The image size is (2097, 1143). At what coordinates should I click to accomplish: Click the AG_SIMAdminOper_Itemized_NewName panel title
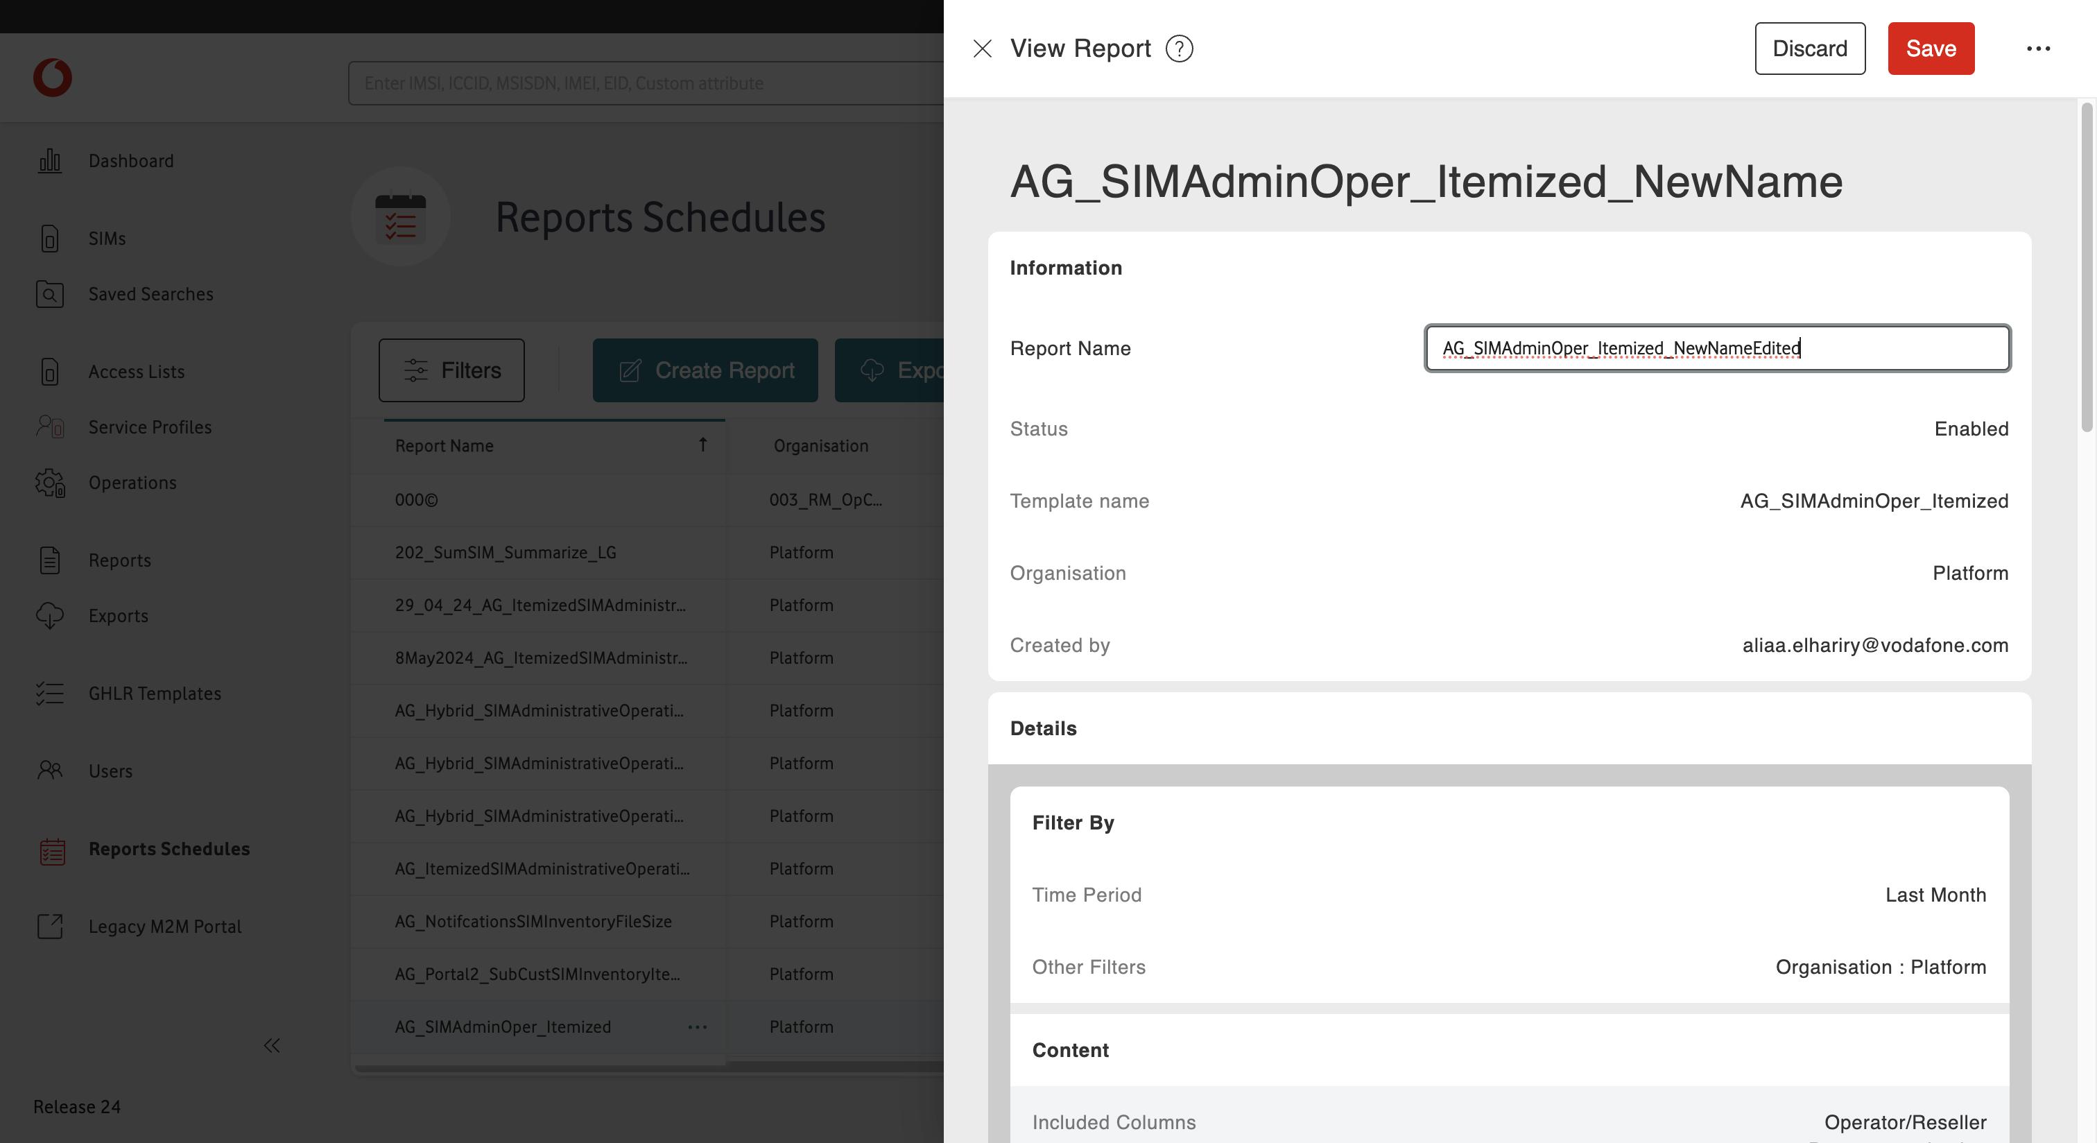(x=1426, y=182)
